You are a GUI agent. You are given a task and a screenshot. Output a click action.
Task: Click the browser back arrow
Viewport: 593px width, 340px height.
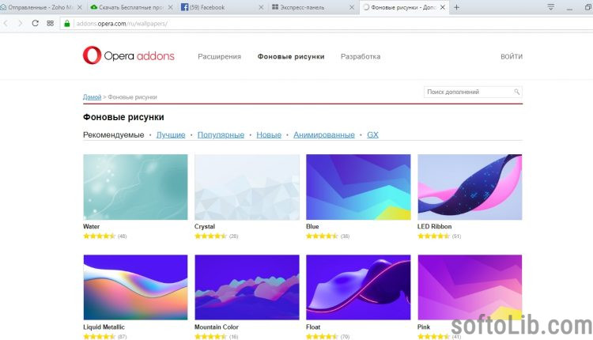(6, 24)
